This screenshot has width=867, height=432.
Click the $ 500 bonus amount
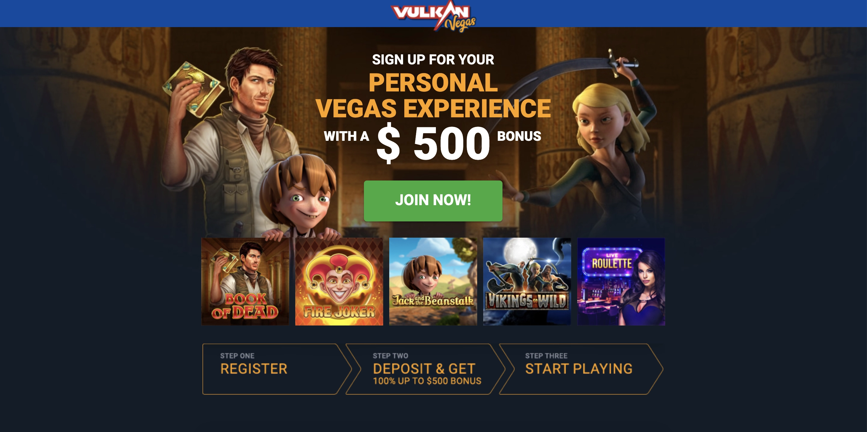click(x=433, y=143)
